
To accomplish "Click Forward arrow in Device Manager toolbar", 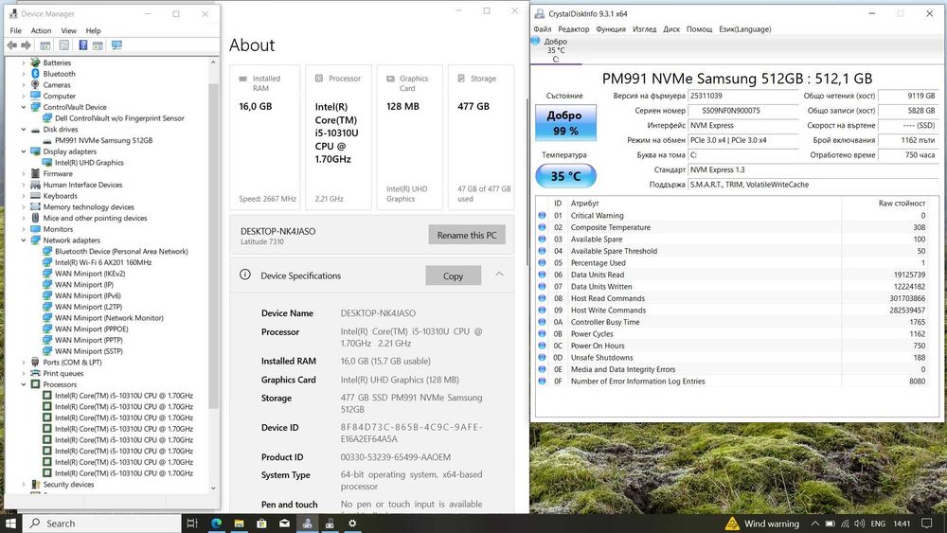I will tap(26, 45).
